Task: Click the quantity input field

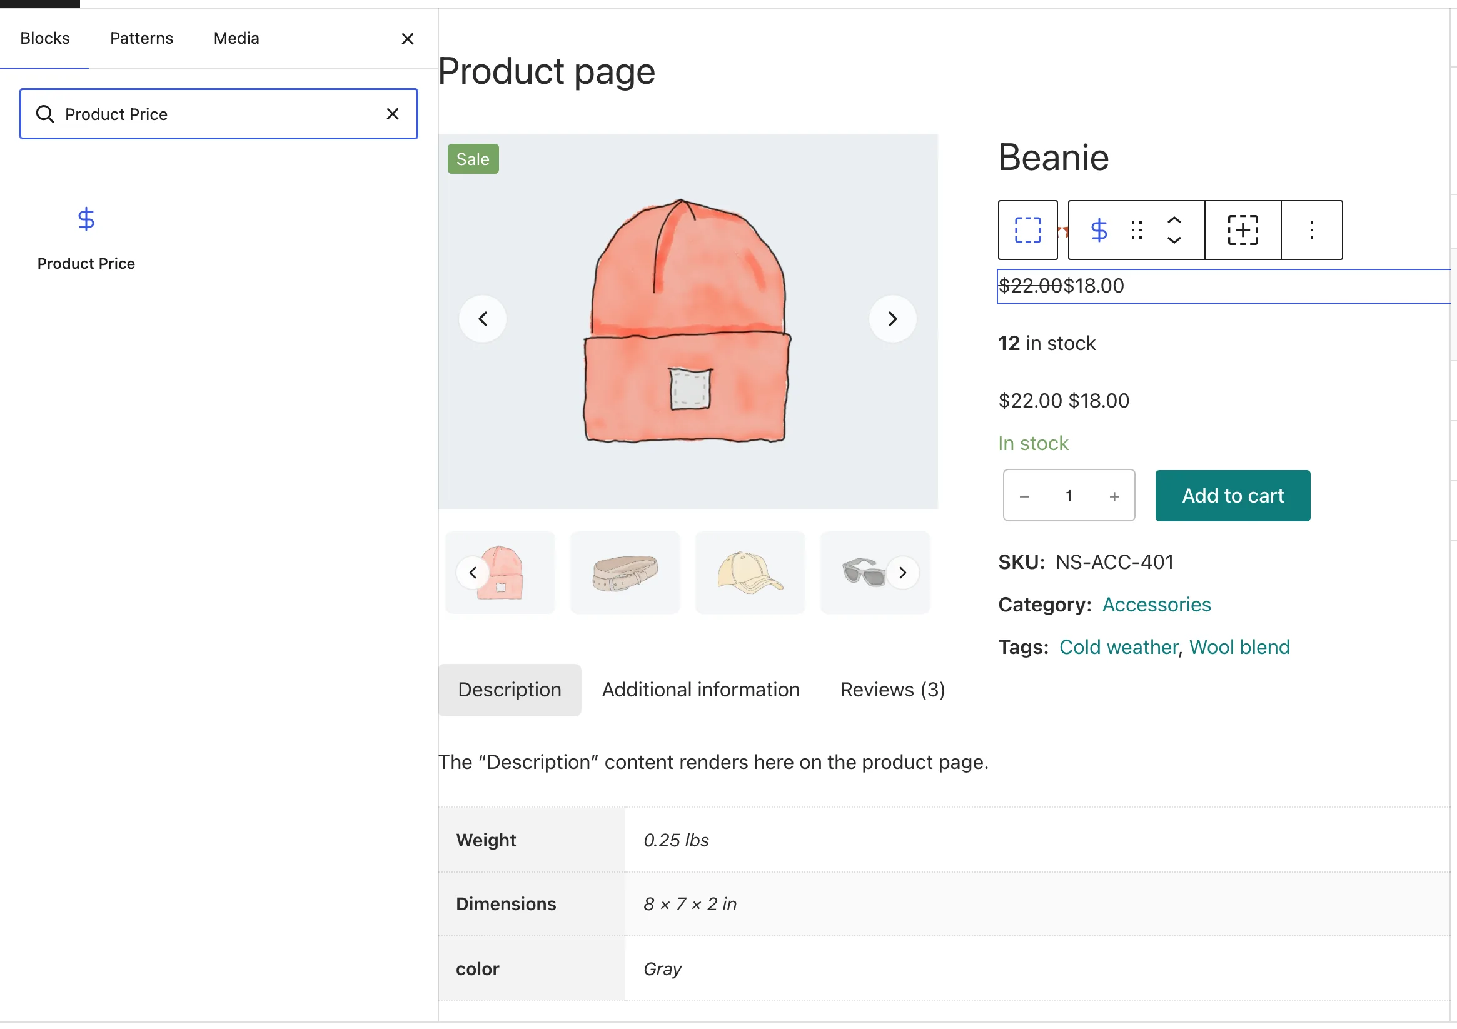Action: [1069, 496]
